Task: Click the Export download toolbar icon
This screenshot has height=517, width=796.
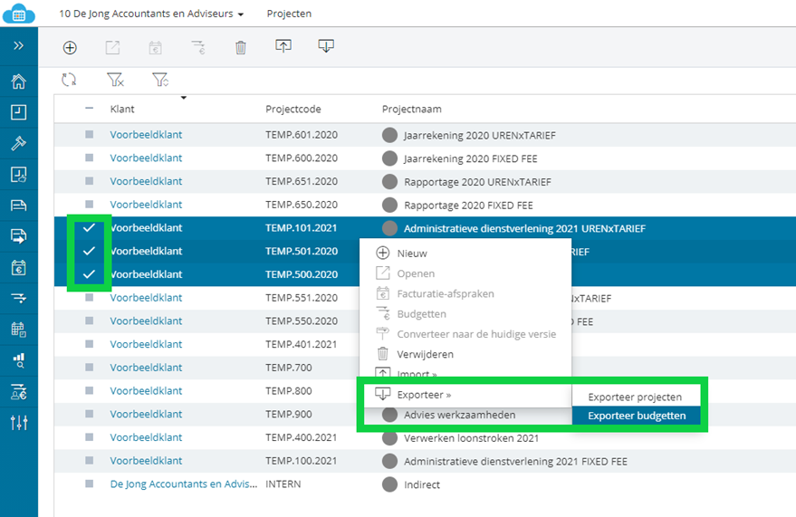Action: point(326,46)
